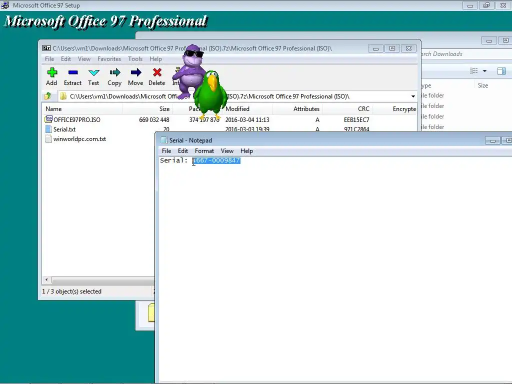
Task: Open the Tools menu in 7-Zip
Action: pos(135,59)
